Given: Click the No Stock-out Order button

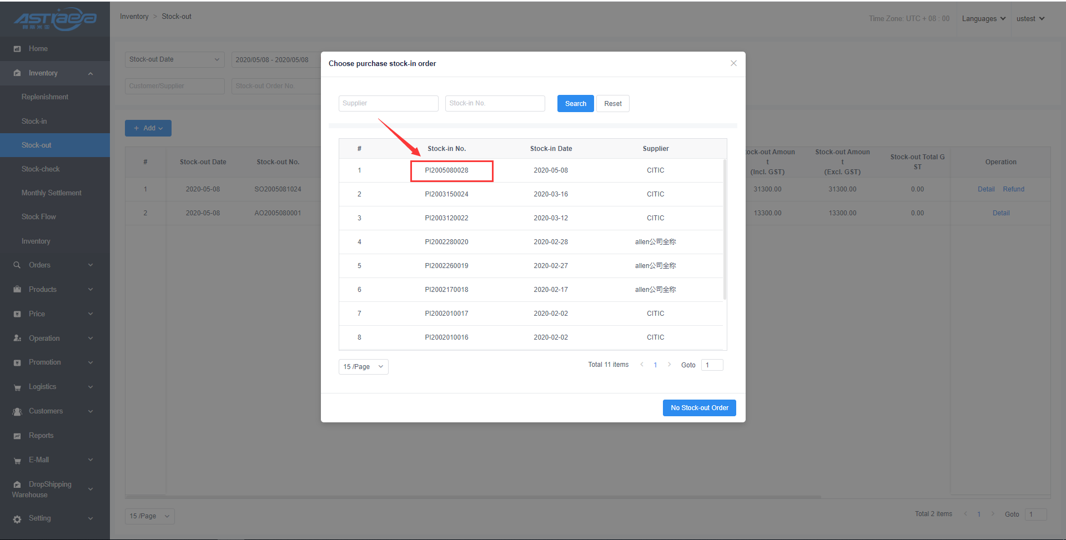Looking at the screenshot, I should (x=699, y=408).
